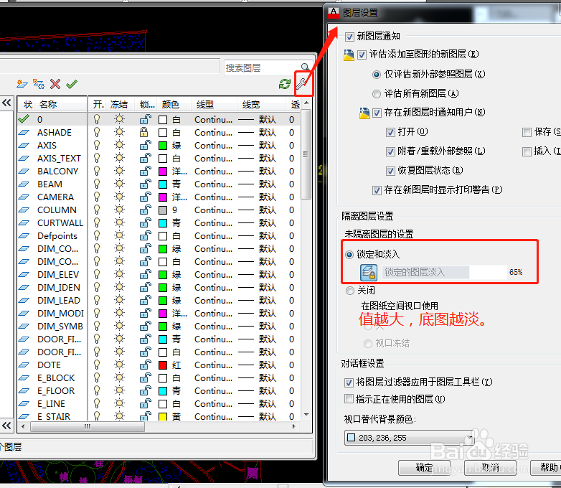Click the bottom double-chevron collapse button
Screen dimensions: 561x488
click(6, 426)
